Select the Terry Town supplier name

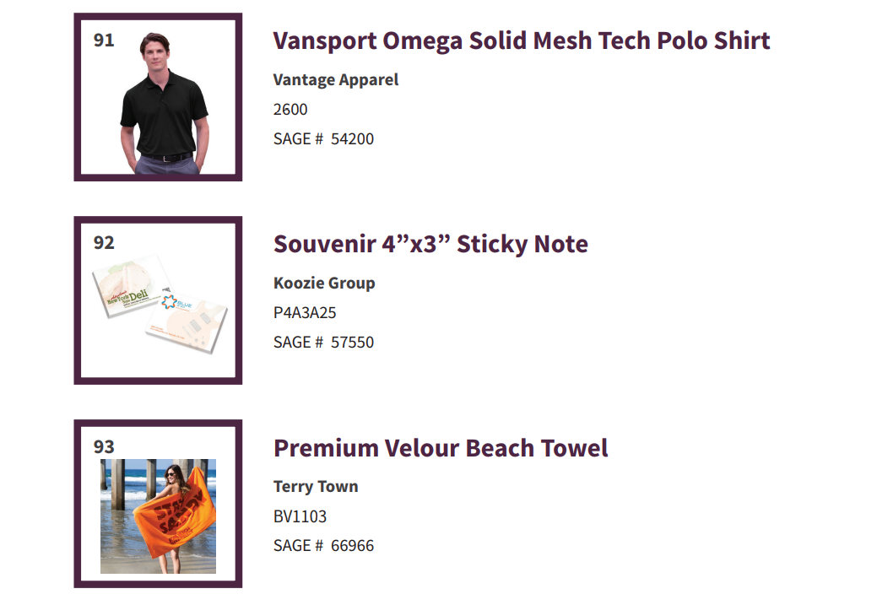316,487
